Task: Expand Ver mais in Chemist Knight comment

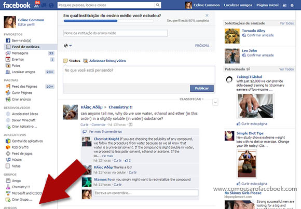Action: pos(107,156)
